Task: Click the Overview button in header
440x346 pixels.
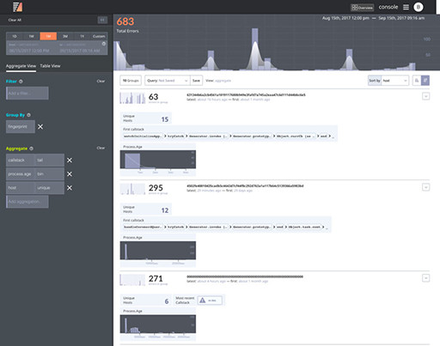Action: pos(363,8)
